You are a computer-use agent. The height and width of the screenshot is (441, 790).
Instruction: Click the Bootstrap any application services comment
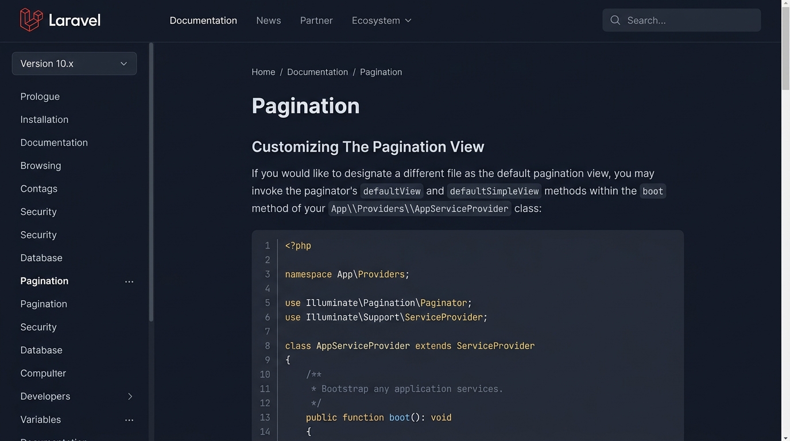tap(407, 389)
